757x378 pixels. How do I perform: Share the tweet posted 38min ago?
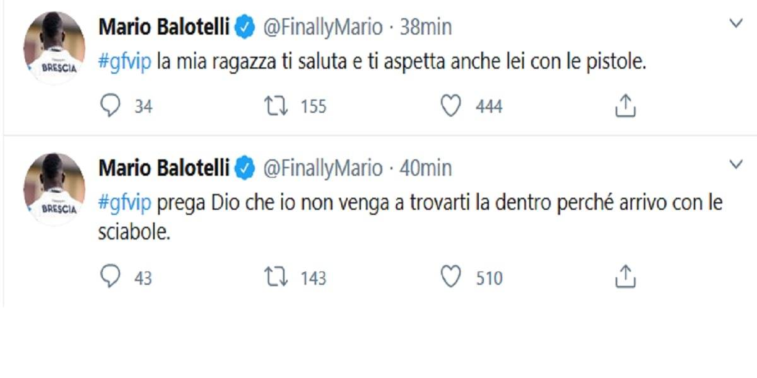pyautogui.click(x=625, y=106)
